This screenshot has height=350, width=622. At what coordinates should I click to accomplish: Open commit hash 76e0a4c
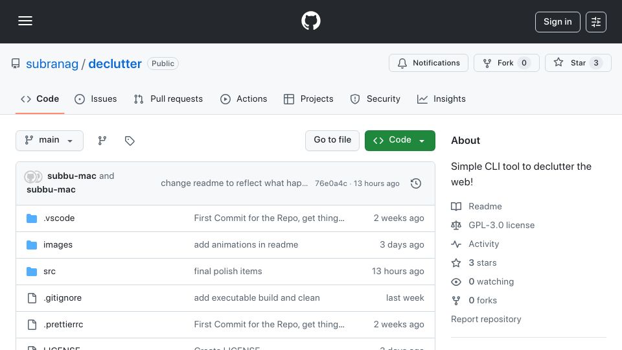click(x=331, y=183)
